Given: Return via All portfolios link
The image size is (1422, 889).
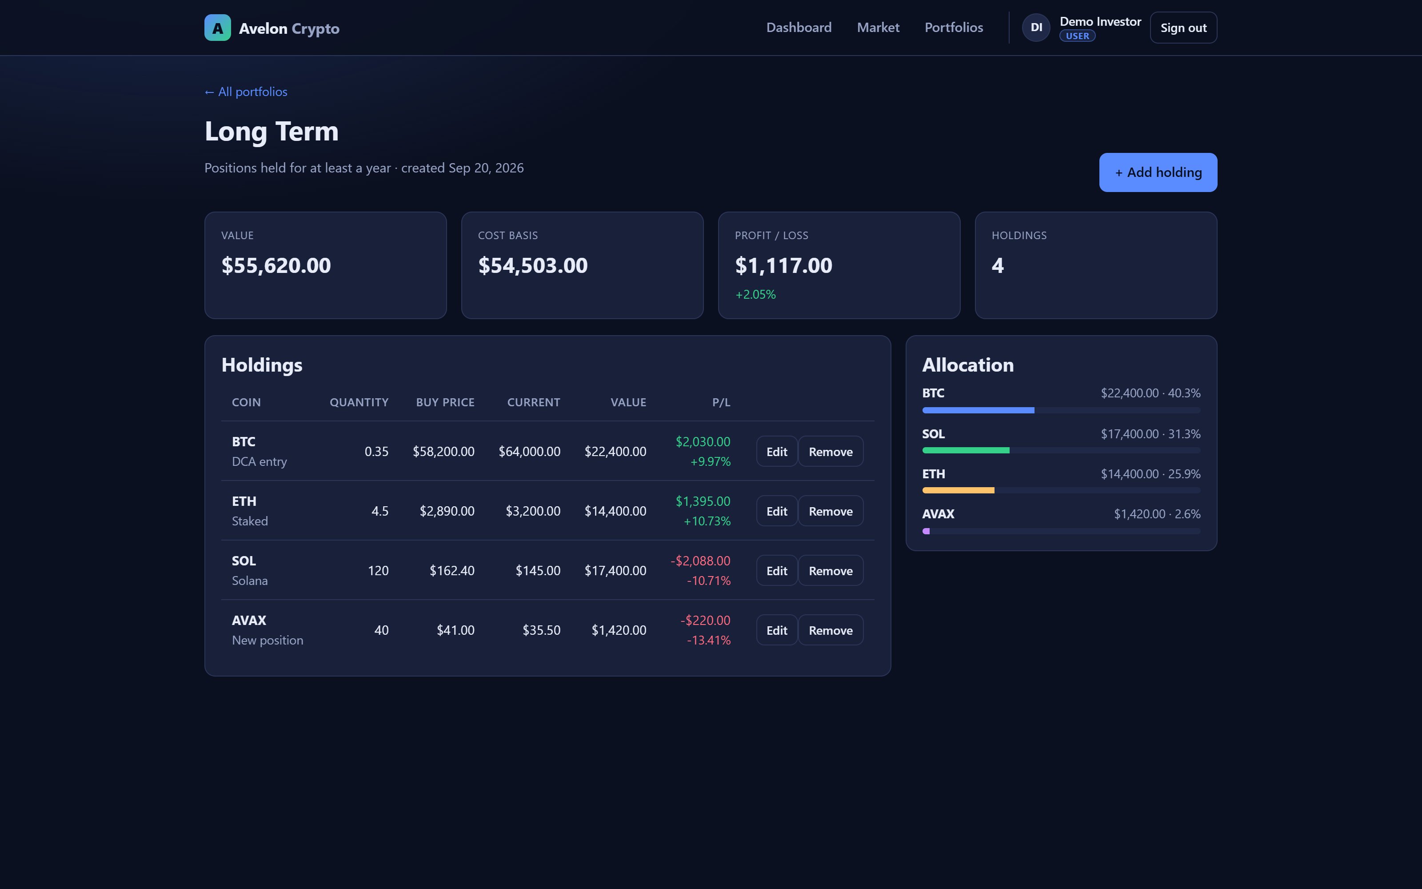Looking at the screenshot, I should (246, 92).
